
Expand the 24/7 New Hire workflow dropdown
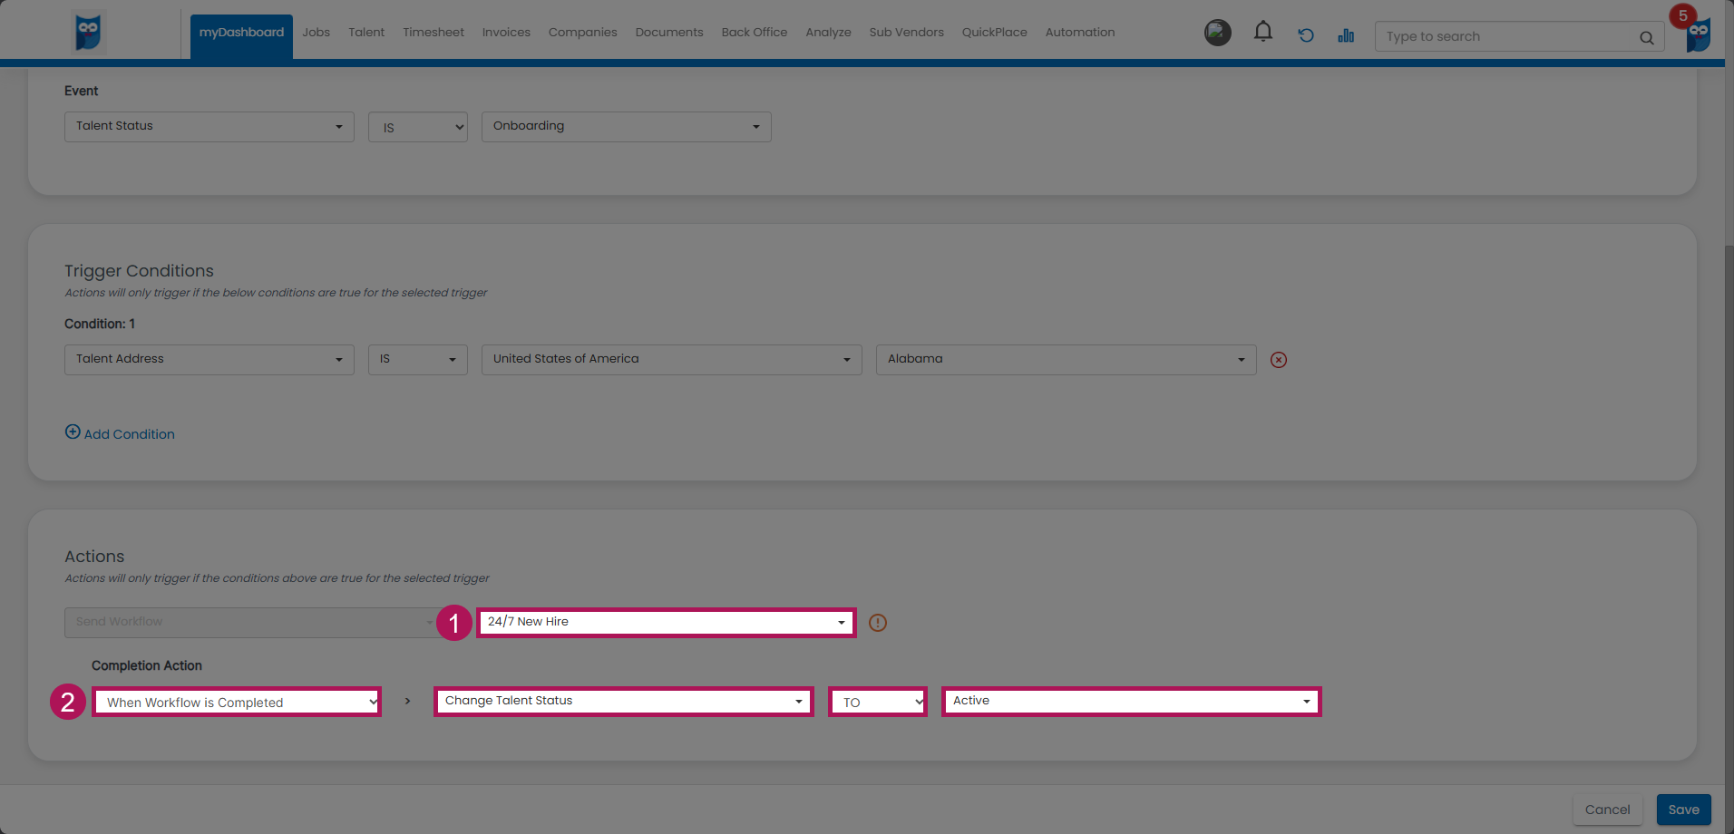(x=667, y=623)
